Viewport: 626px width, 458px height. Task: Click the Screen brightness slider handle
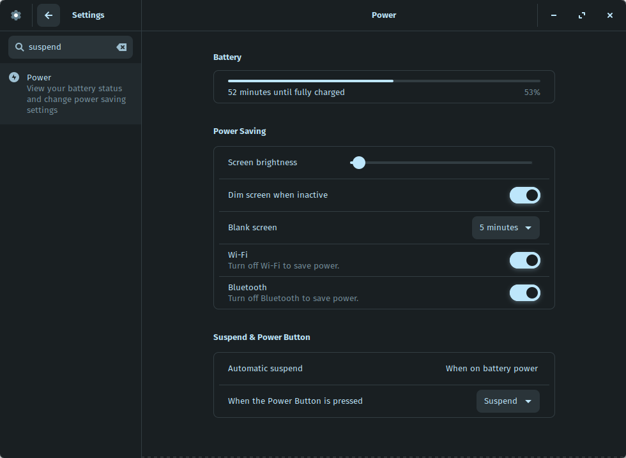click(x=358, y=163)
